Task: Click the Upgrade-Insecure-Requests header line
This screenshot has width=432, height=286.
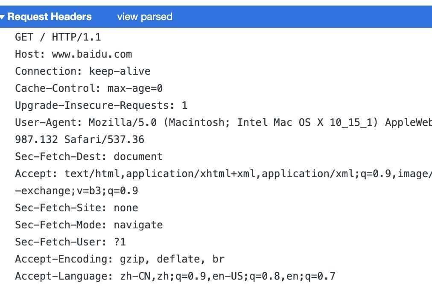Action: (x=101, y=105)
